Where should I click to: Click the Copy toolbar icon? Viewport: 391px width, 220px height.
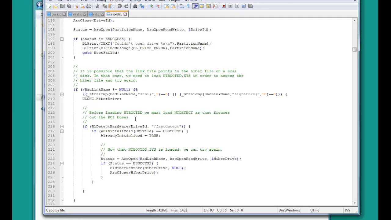pos(104,6)
